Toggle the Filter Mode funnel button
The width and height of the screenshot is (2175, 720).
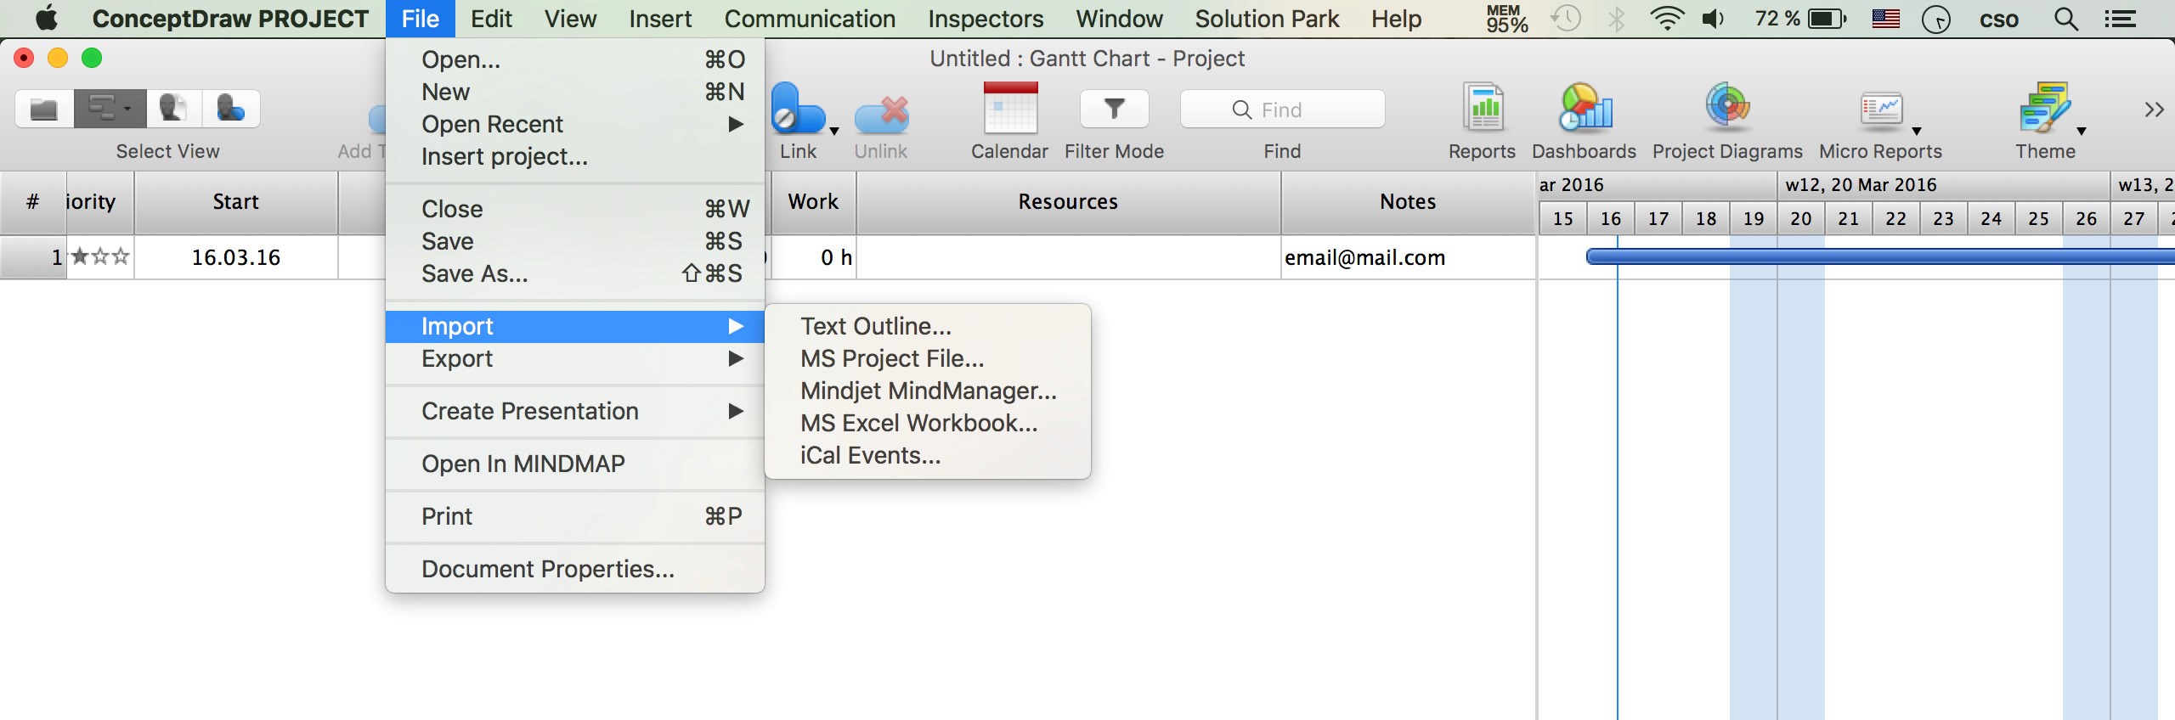click(1114, 109)
